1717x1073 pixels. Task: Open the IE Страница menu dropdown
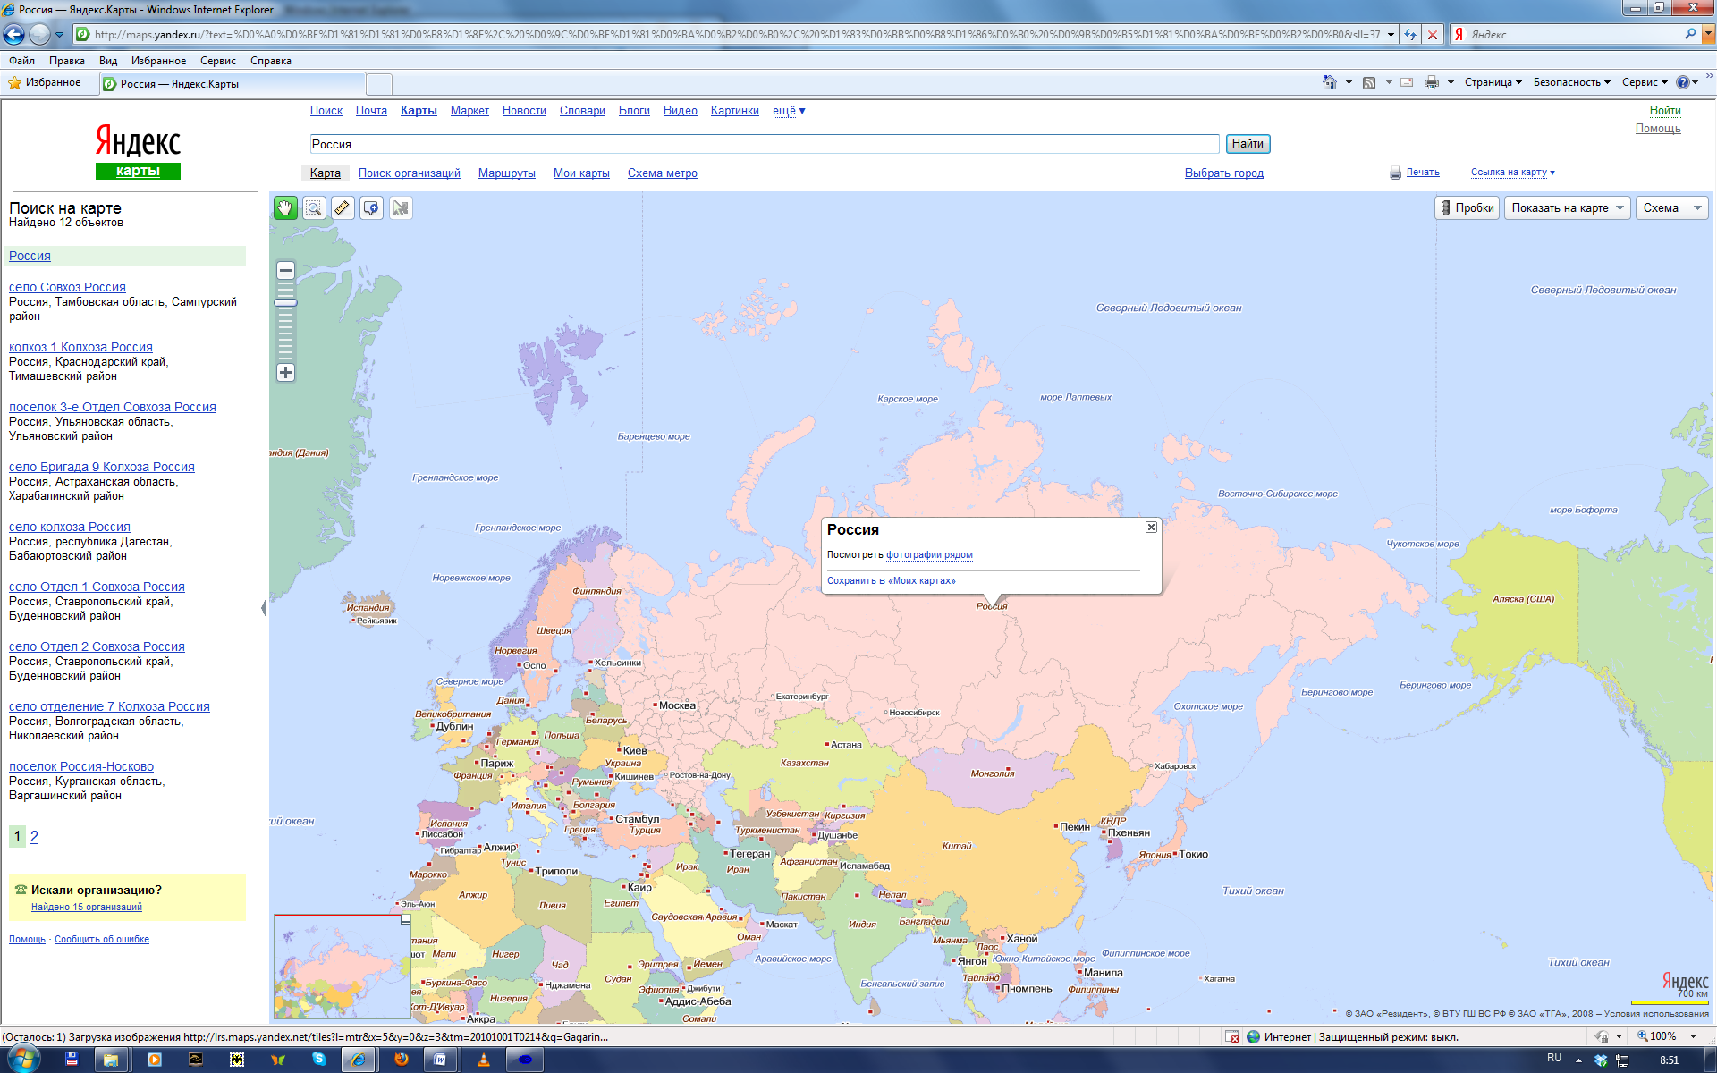(1493, 82)
